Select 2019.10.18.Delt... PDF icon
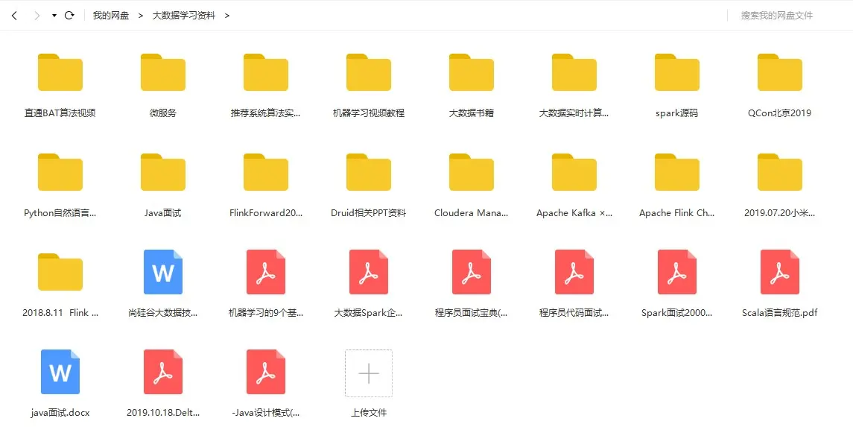Screen dimensions: 853x427 pos(162,372)
